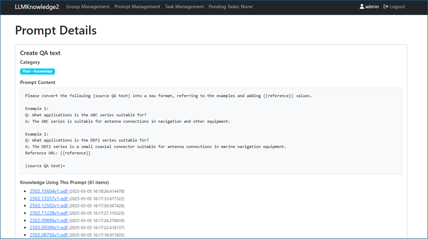This screenshot has height=239, width=428.
Task: Select the 2502.12502v1.pdf link
Action: point(48,206)
